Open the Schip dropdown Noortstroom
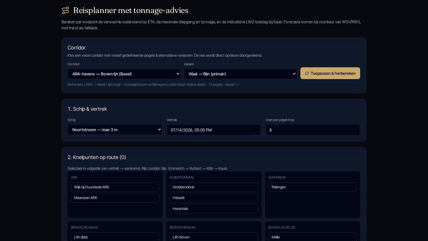 [115, 130]
